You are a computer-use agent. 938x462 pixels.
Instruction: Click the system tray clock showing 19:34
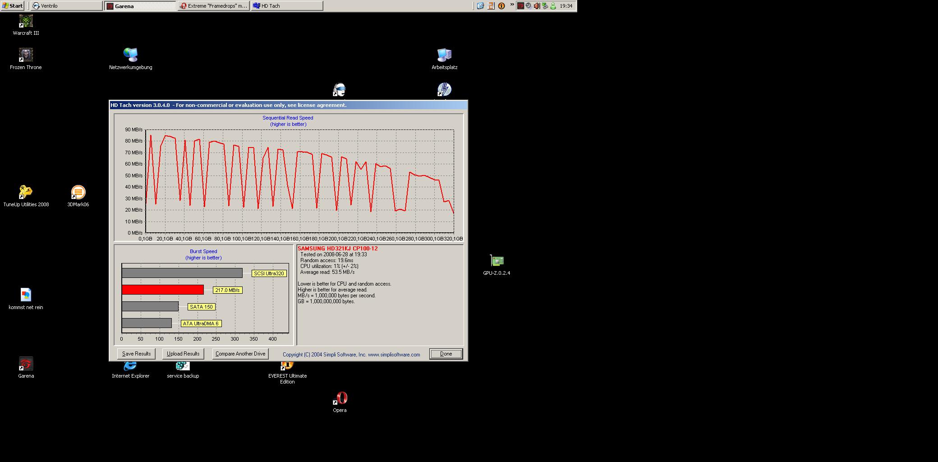tap(566, 6)
